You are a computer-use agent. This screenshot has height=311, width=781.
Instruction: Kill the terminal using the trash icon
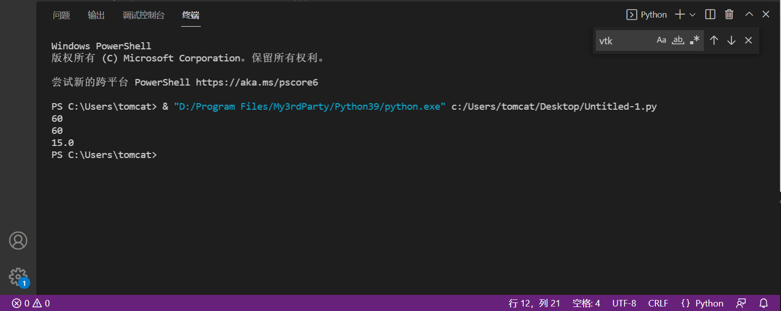click(729, 14)
